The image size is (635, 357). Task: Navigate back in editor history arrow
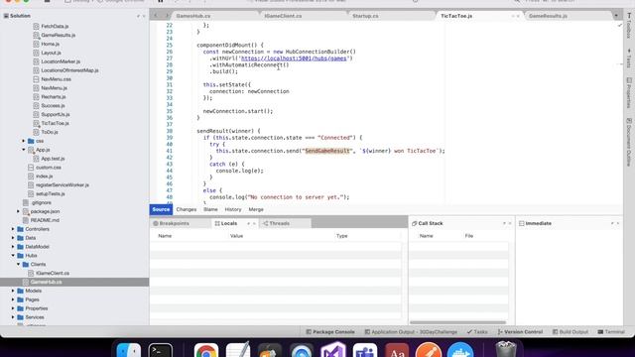pyautogui.click(x=156, y=16)
